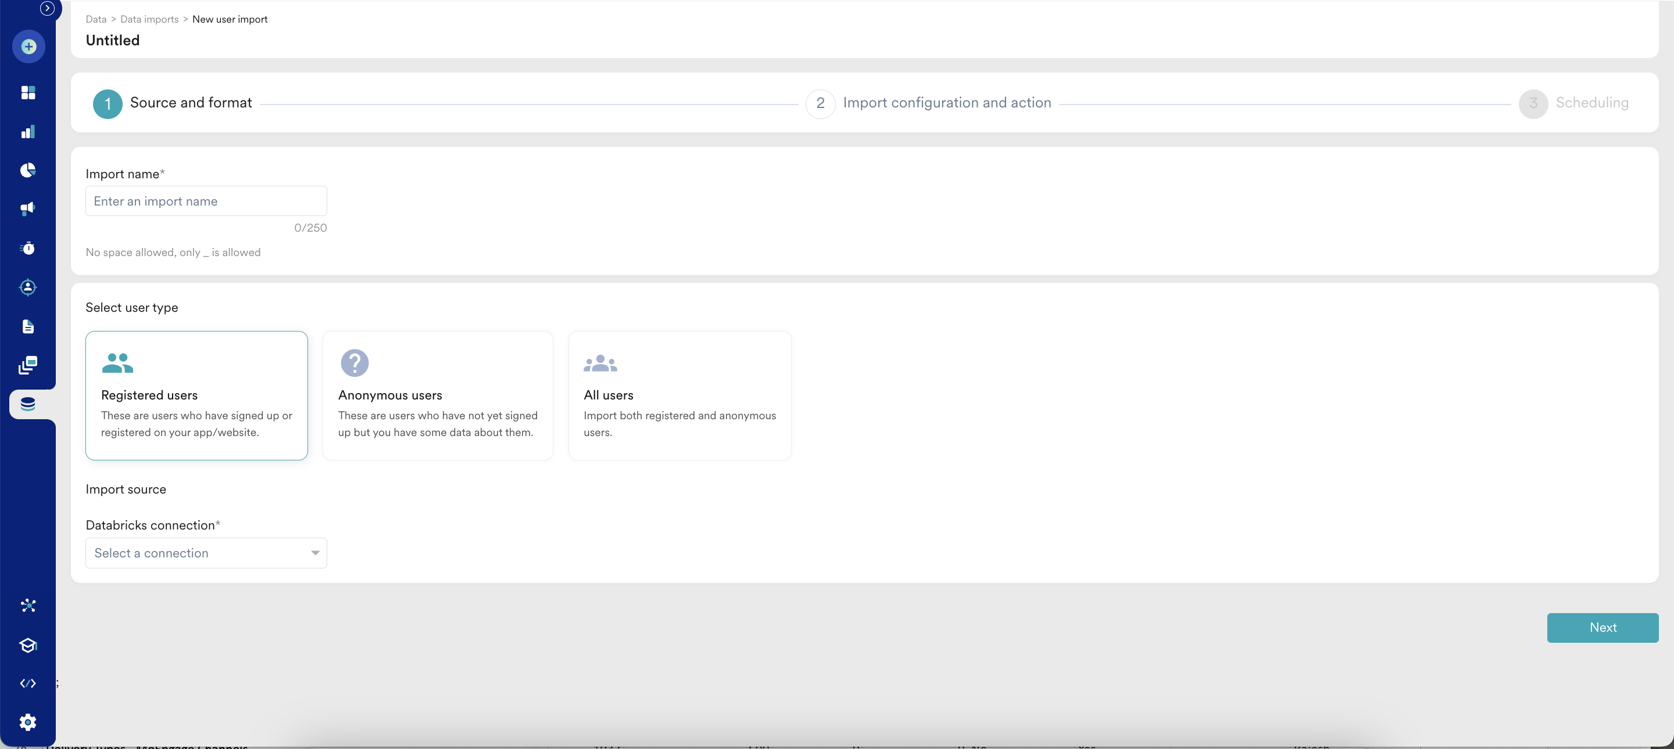This screenshot has width=1674, height=749.
Task: Click the code brackets developer icon
Action: pyautogui.click(x=28, y=683)
